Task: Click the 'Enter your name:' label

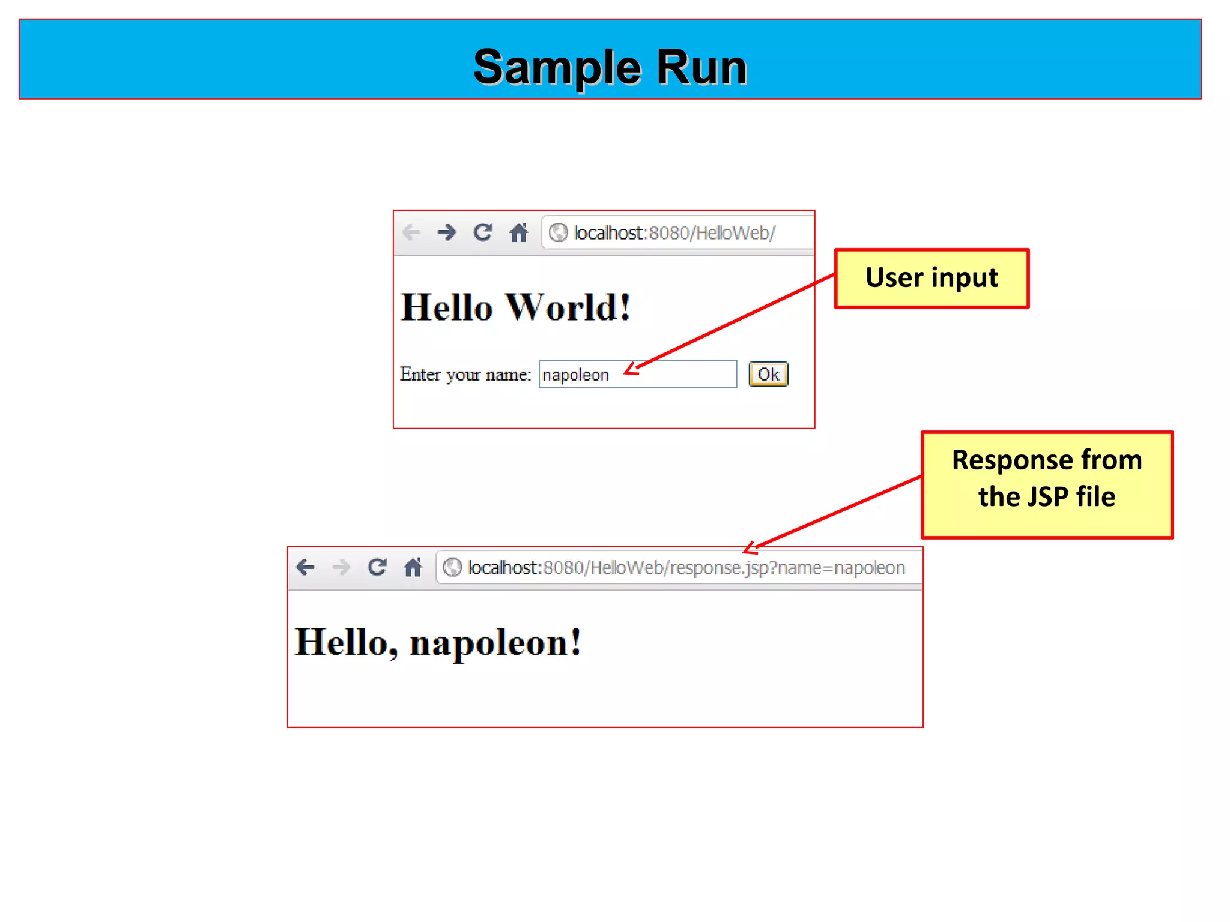Action: coord(465,374)
